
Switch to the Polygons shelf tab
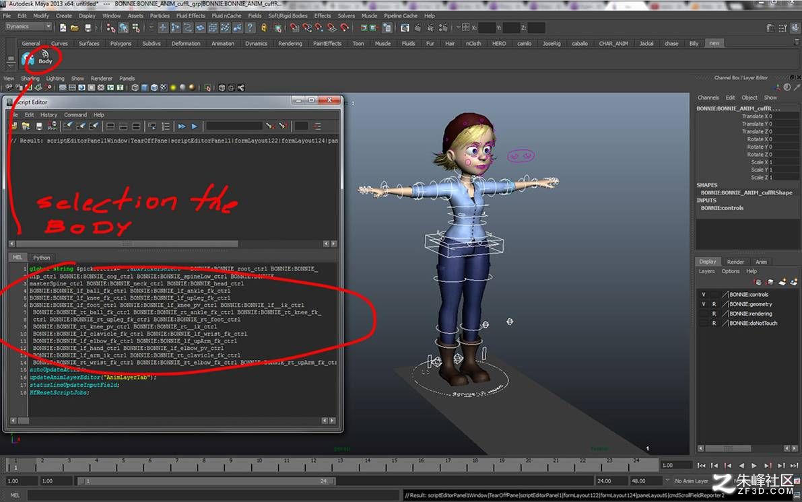point(121,44)
